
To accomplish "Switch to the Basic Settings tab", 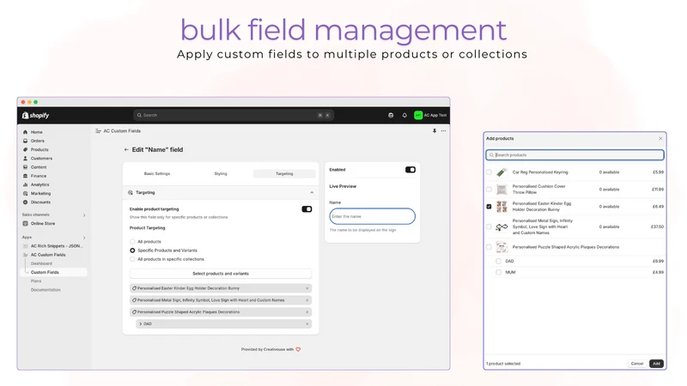I will click(157, 174).
